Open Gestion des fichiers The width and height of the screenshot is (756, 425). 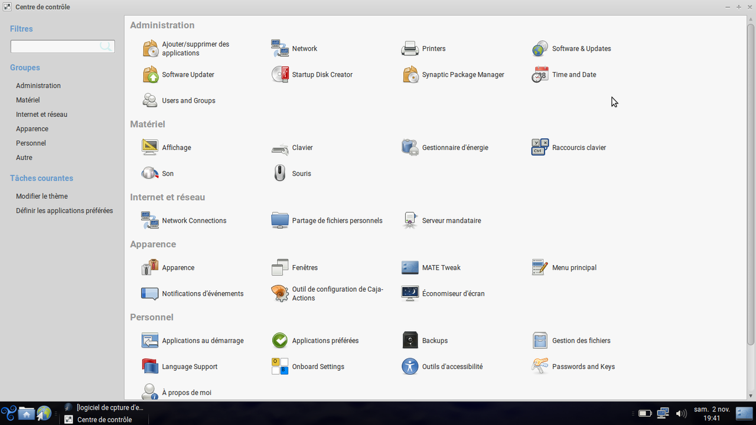click(572, 341)
